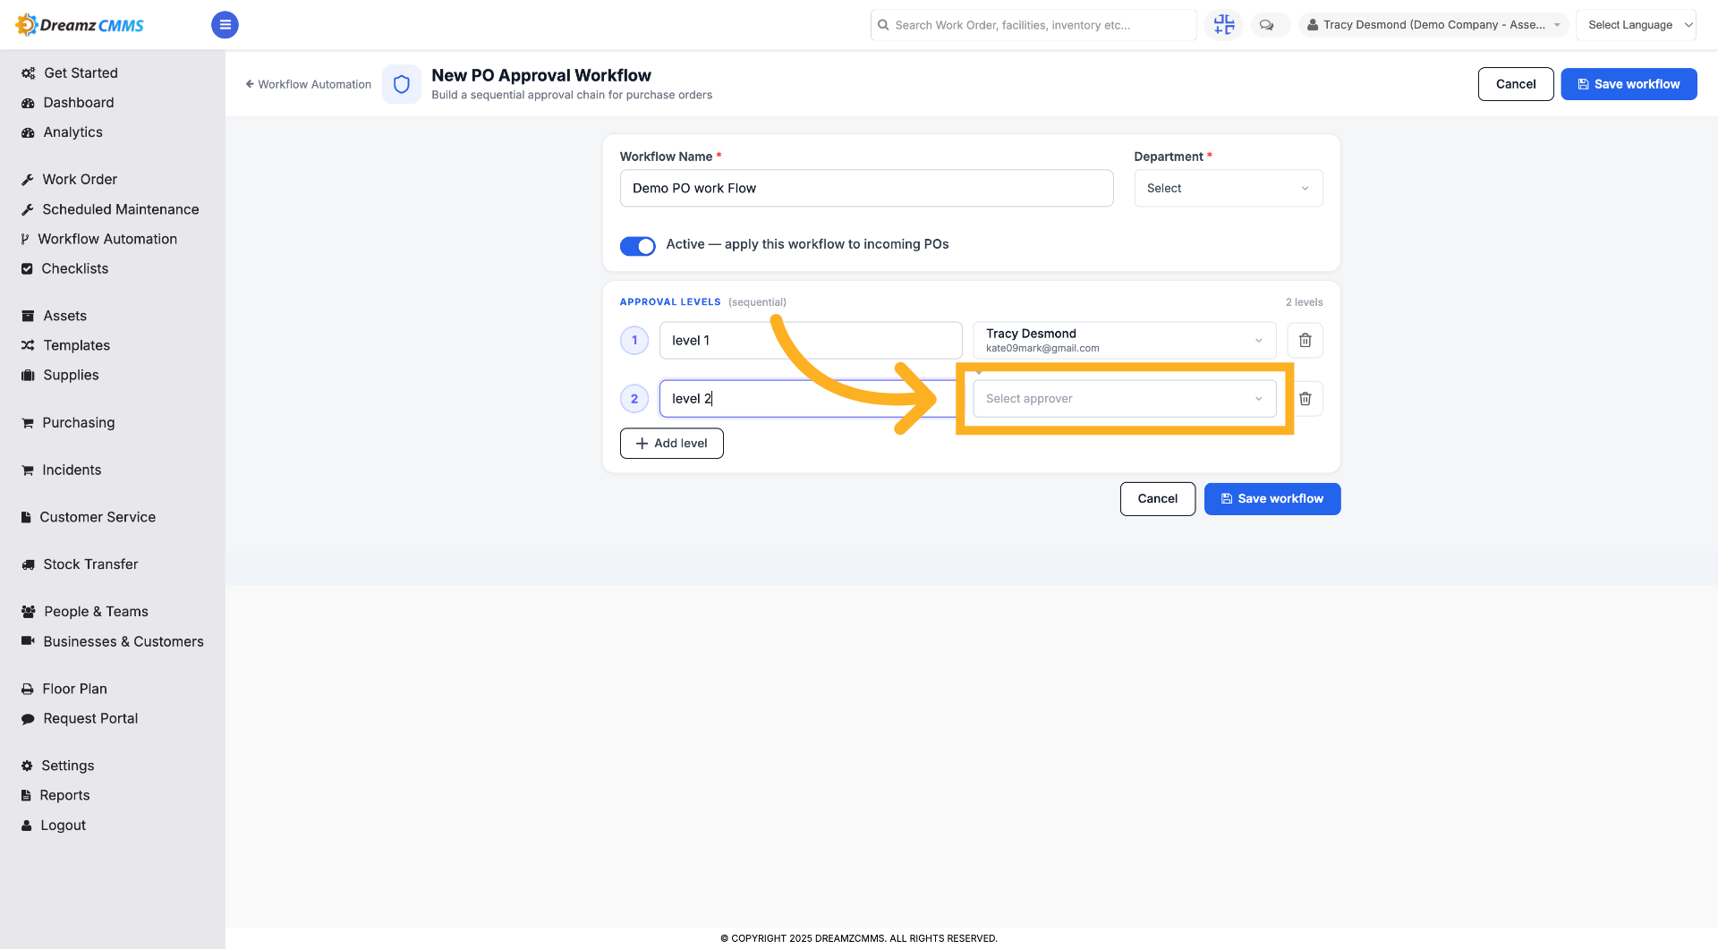Click the global search input box

[x=1033, y=25]
